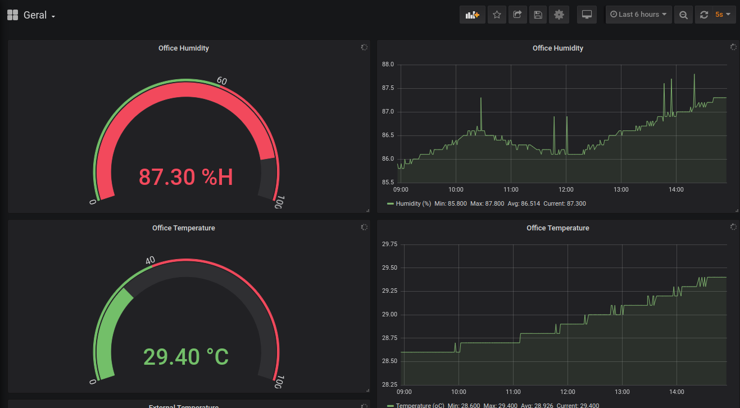Toggle the Humidity (%) legend series
Viewport: 740px width, 408px height.
tap(413, 203)
